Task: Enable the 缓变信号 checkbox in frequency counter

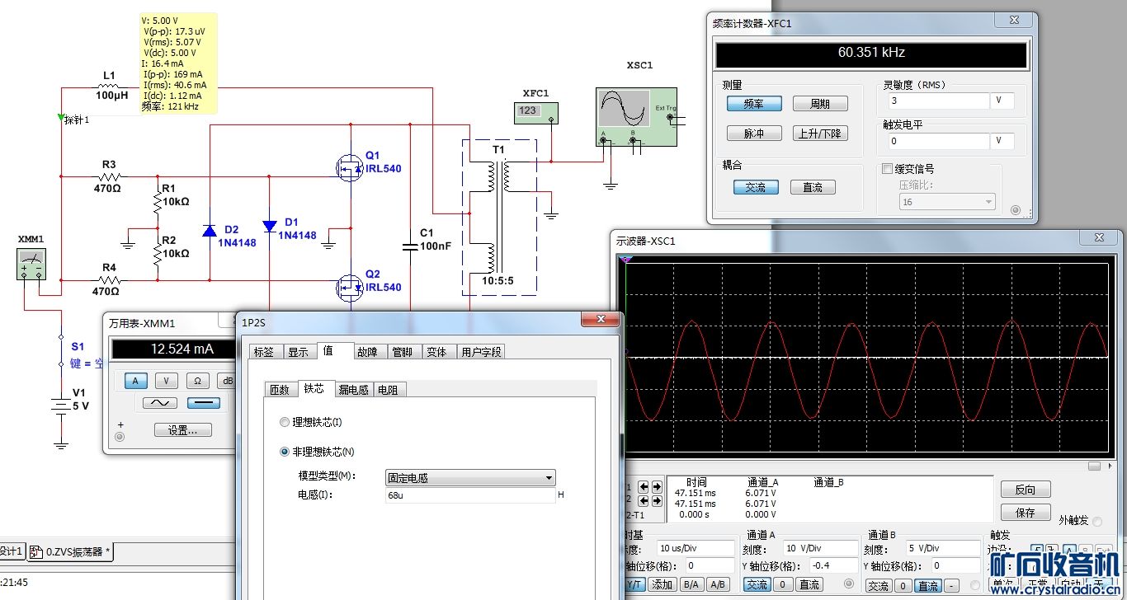Action: [x=888, y=169]
